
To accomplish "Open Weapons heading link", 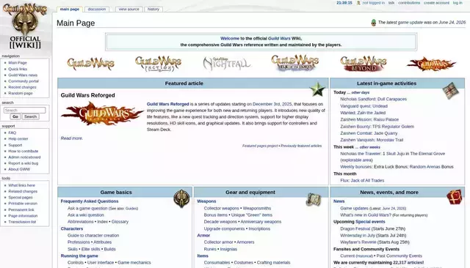I will [x=206, y=201].
